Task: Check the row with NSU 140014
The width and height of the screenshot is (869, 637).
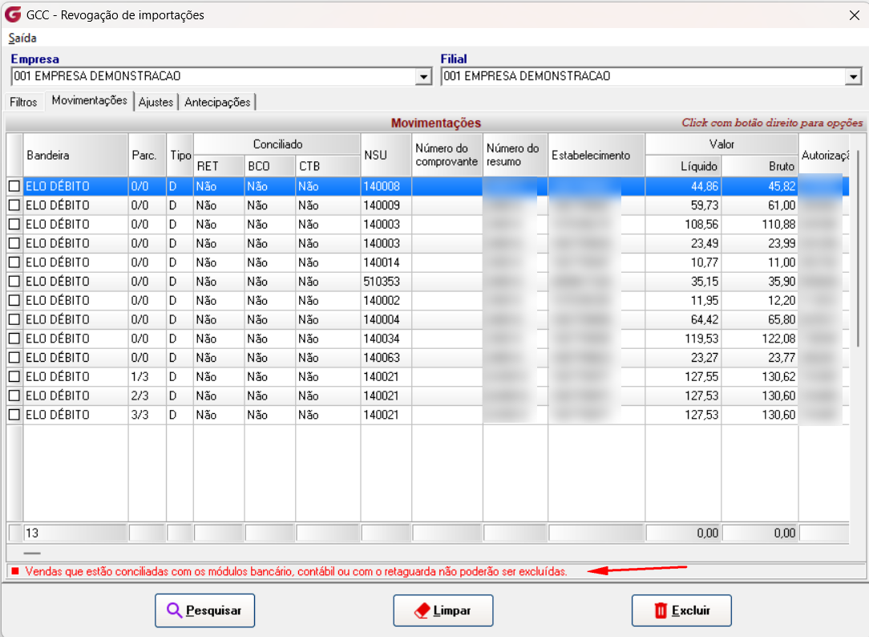Action: point(14,262)
